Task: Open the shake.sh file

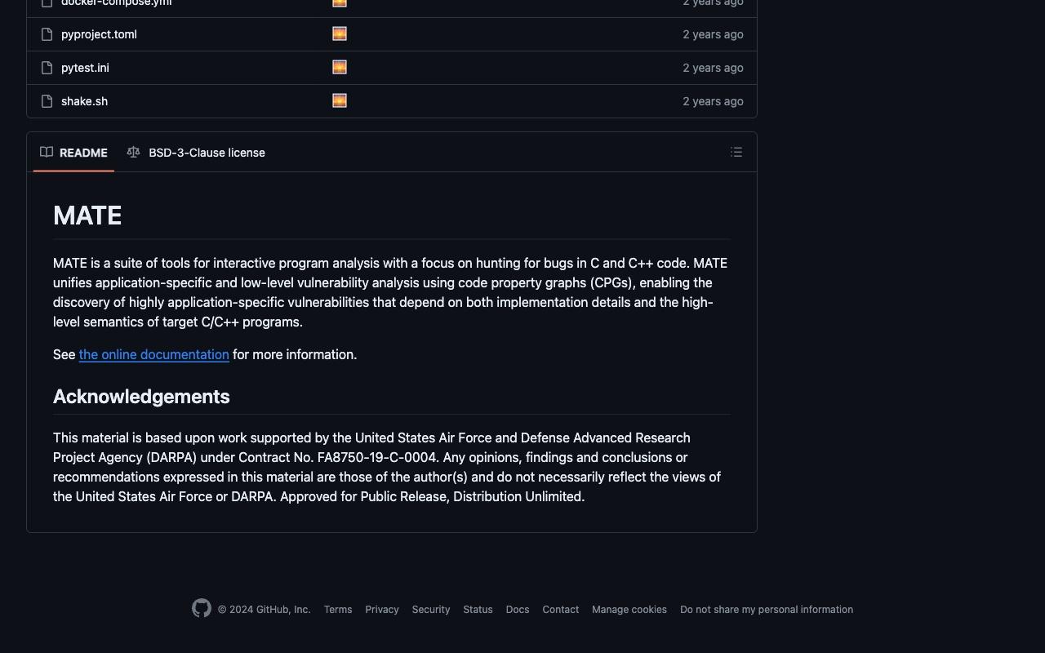Action: click(84, 101)
